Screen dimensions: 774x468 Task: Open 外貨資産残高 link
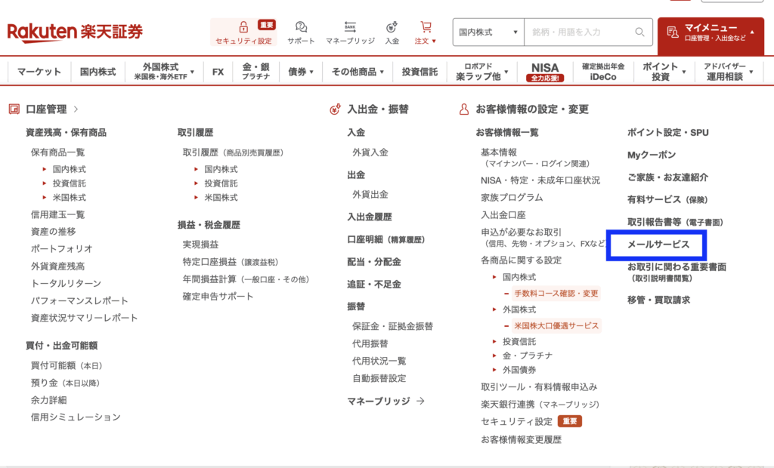click(57, 266)
